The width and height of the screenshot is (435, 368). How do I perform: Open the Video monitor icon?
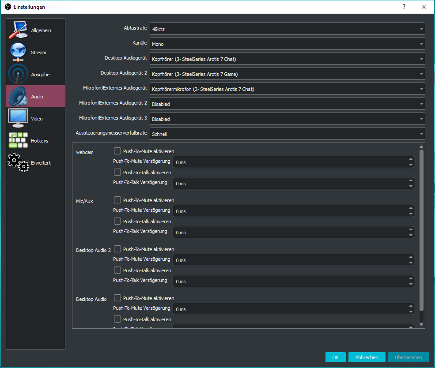(x=18, y=118)
